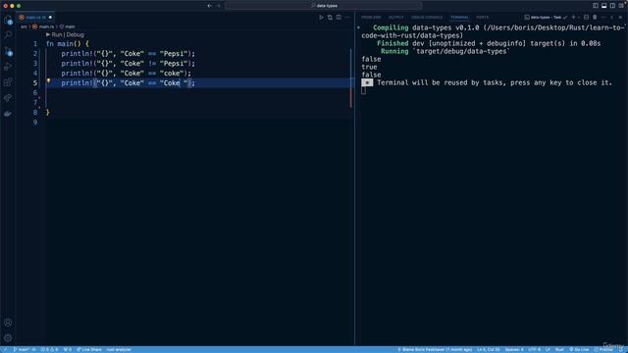Close the unsaved main.rs tab dot
This screenshot has width=628, height=353.
click(50, 18)
